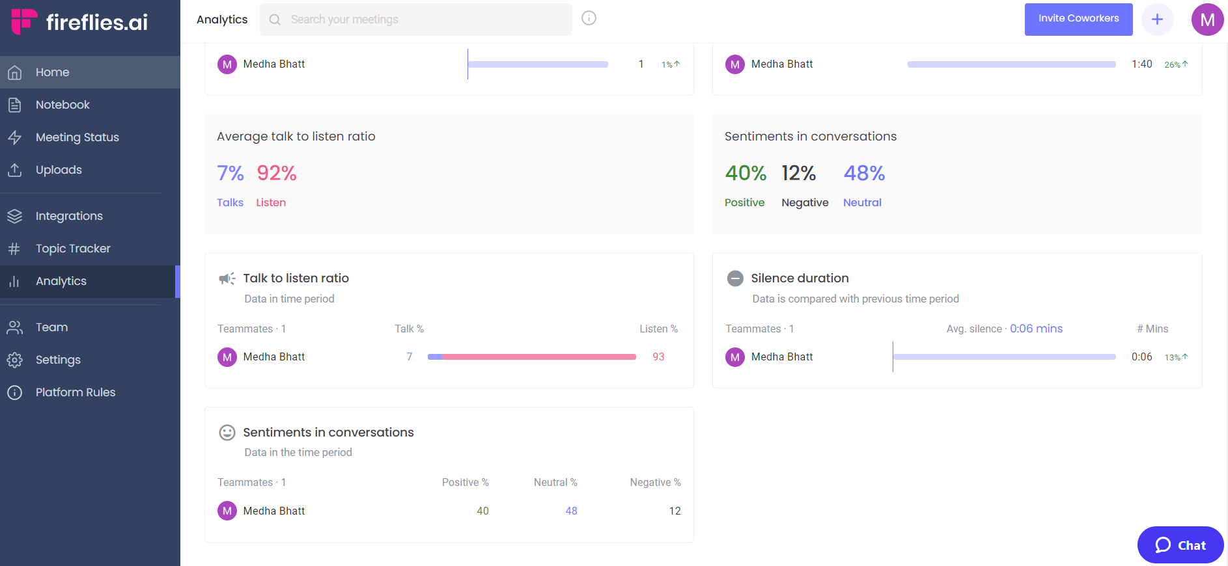Click the Invite Coworkers button
1228x566 pixels.
point(1078,19)
